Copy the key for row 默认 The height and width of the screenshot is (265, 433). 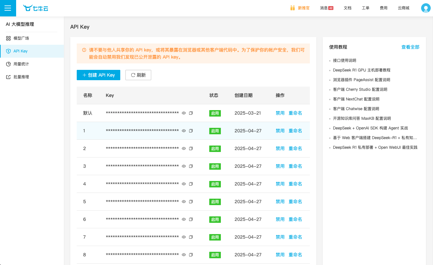[191, 113]
